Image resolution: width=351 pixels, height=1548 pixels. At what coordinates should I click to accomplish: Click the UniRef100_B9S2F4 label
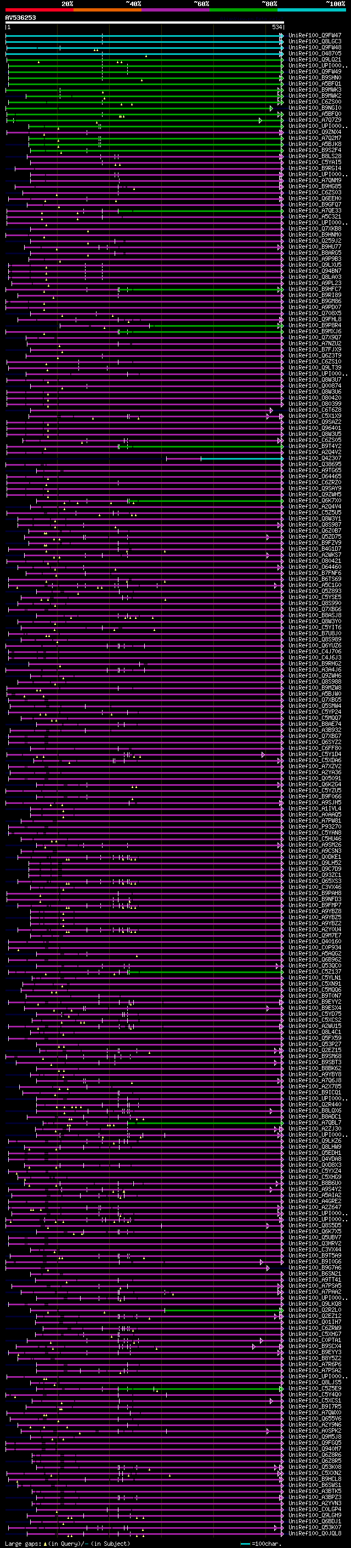coord(315,150)
